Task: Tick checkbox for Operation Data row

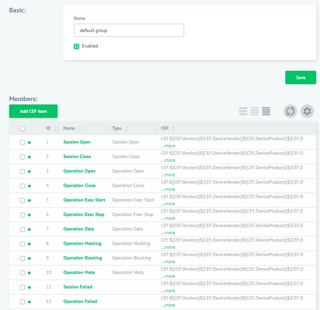Action: (x=23, y=229)
